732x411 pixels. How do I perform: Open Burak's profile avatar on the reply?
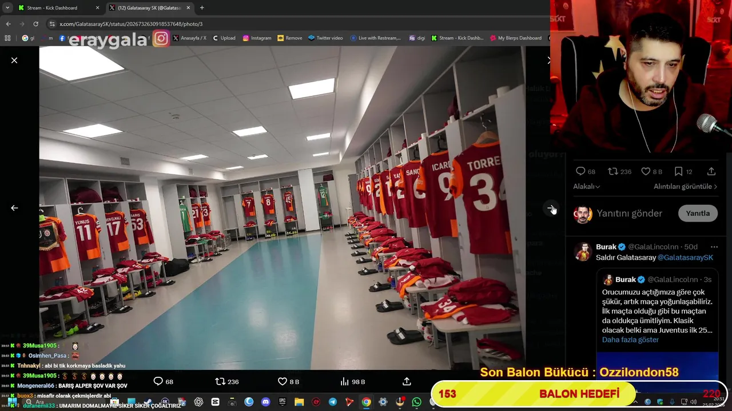583,252
